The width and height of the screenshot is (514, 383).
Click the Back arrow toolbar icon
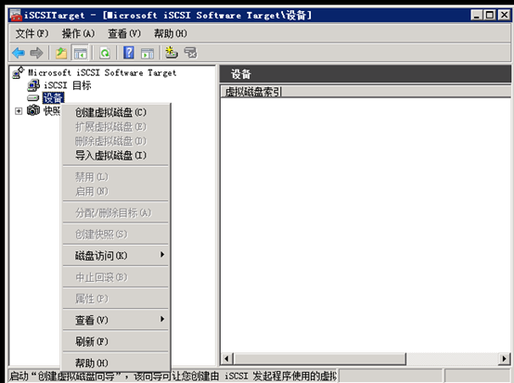click(x=19, y=53)
